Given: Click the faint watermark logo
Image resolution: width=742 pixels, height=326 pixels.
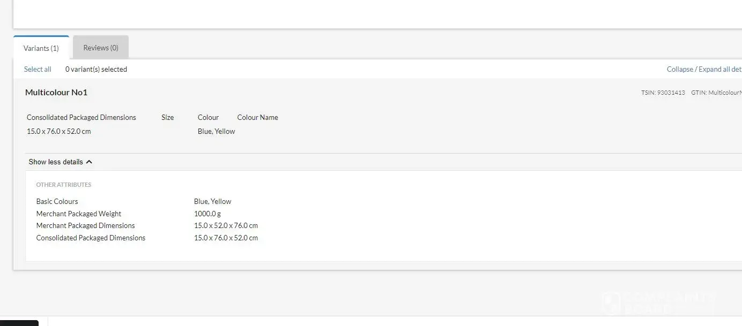Looking at the screenshot, I should click(658, 303).
